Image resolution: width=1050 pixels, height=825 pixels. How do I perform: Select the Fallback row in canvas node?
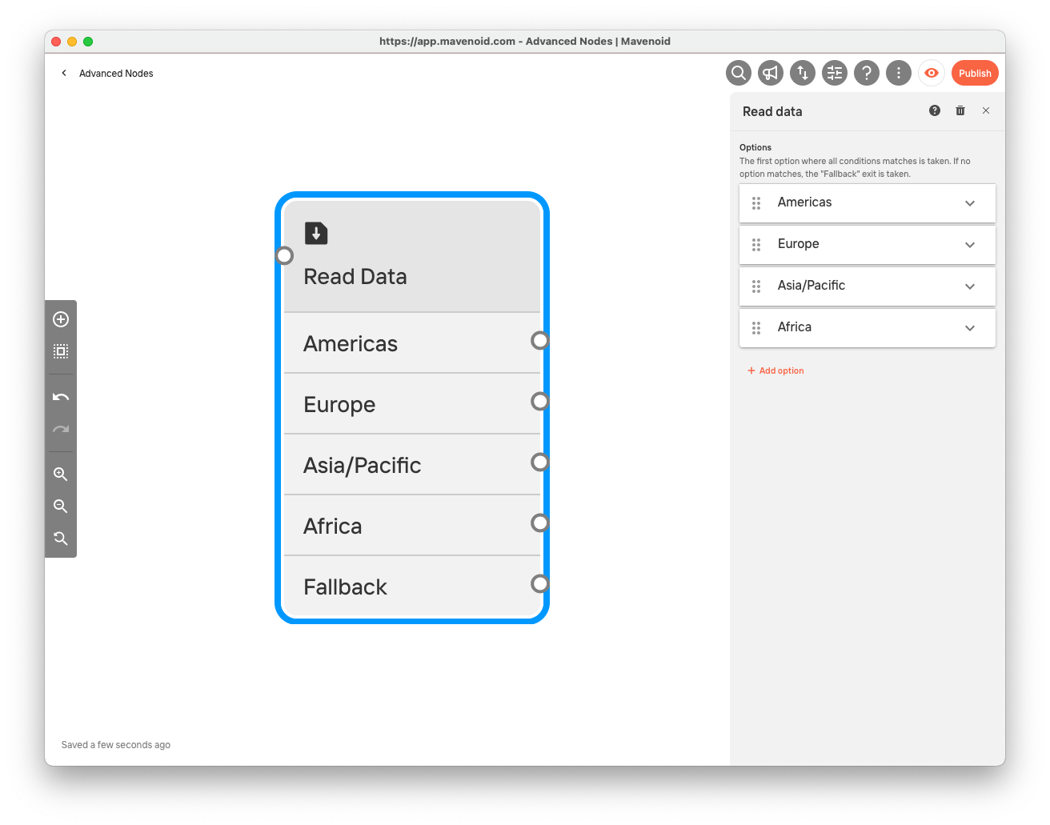click(x=412, y=587)
